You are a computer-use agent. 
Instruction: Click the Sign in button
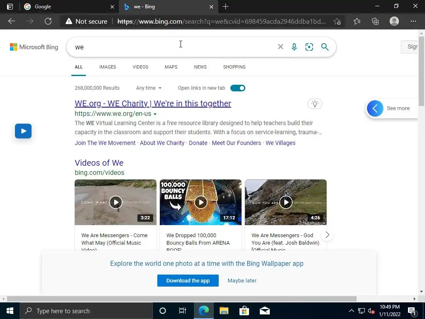[410, 47]
